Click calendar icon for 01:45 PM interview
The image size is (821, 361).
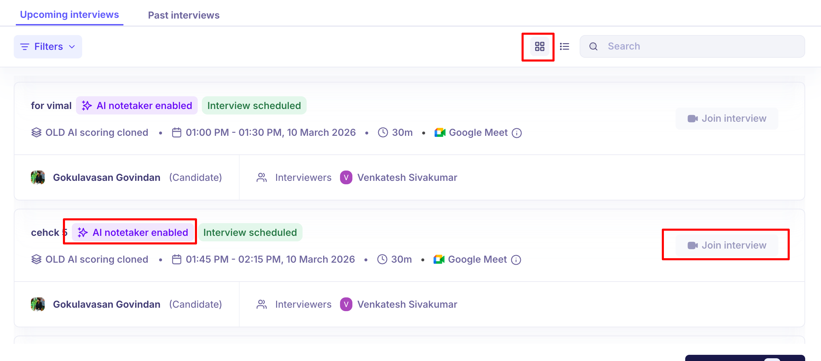pyautogui.click(x=177, y=260)
